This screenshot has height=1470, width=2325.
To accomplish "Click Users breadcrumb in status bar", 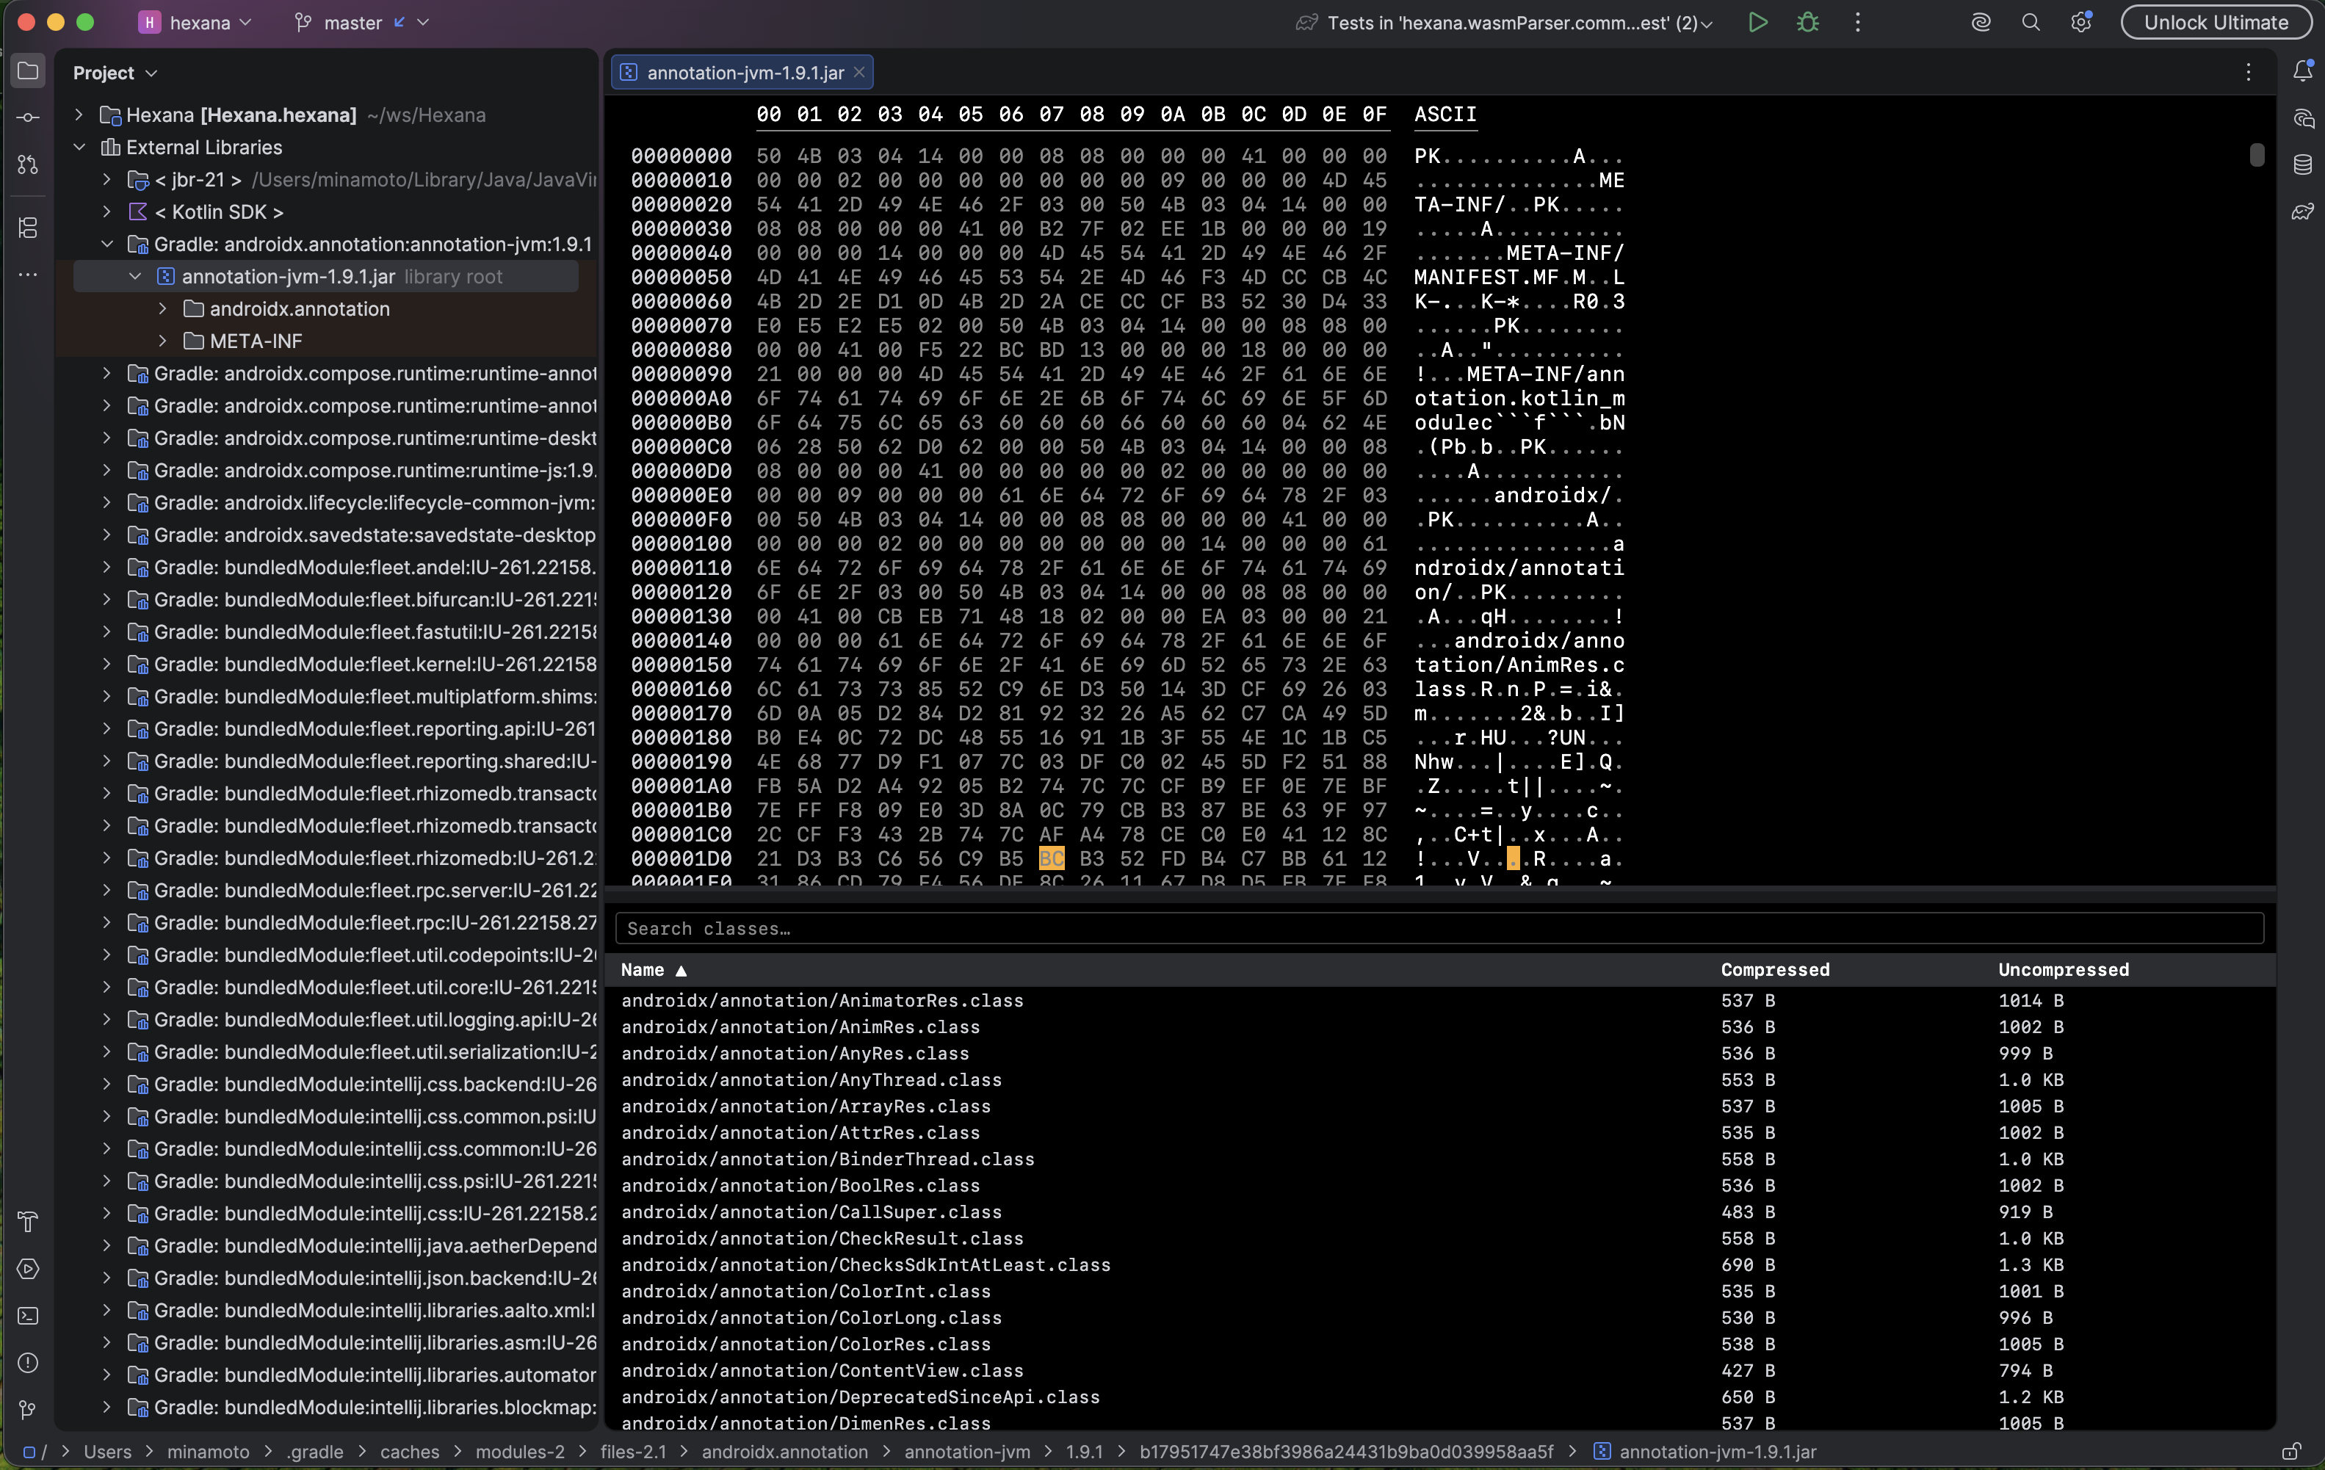I will pyautogui.click(x=107, y=1452).
